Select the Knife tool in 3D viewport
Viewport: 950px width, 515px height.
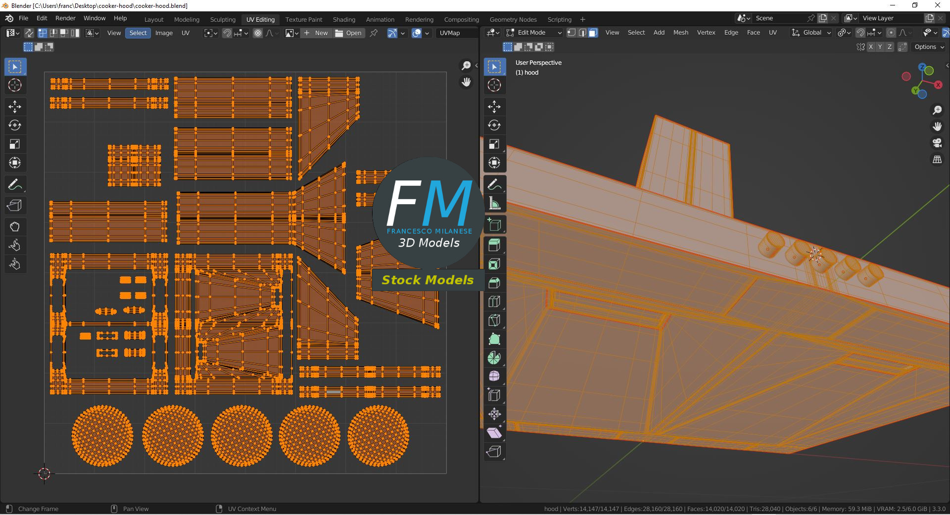pyautogui.click(x=494, y=320)
